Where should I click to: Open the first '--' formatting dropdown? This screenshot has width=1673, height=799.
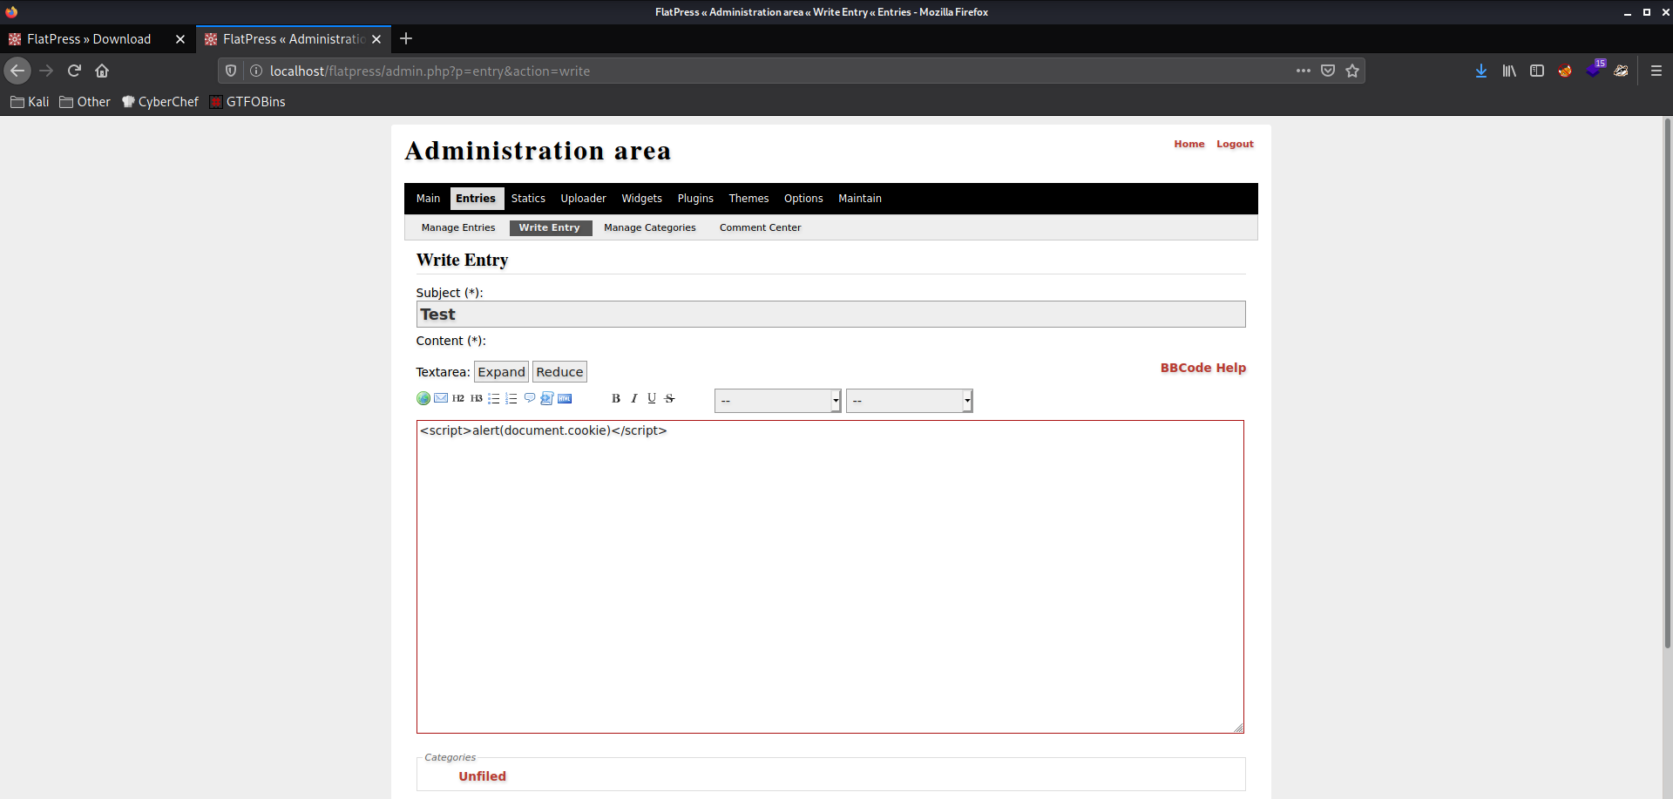[x=776, y=400]
